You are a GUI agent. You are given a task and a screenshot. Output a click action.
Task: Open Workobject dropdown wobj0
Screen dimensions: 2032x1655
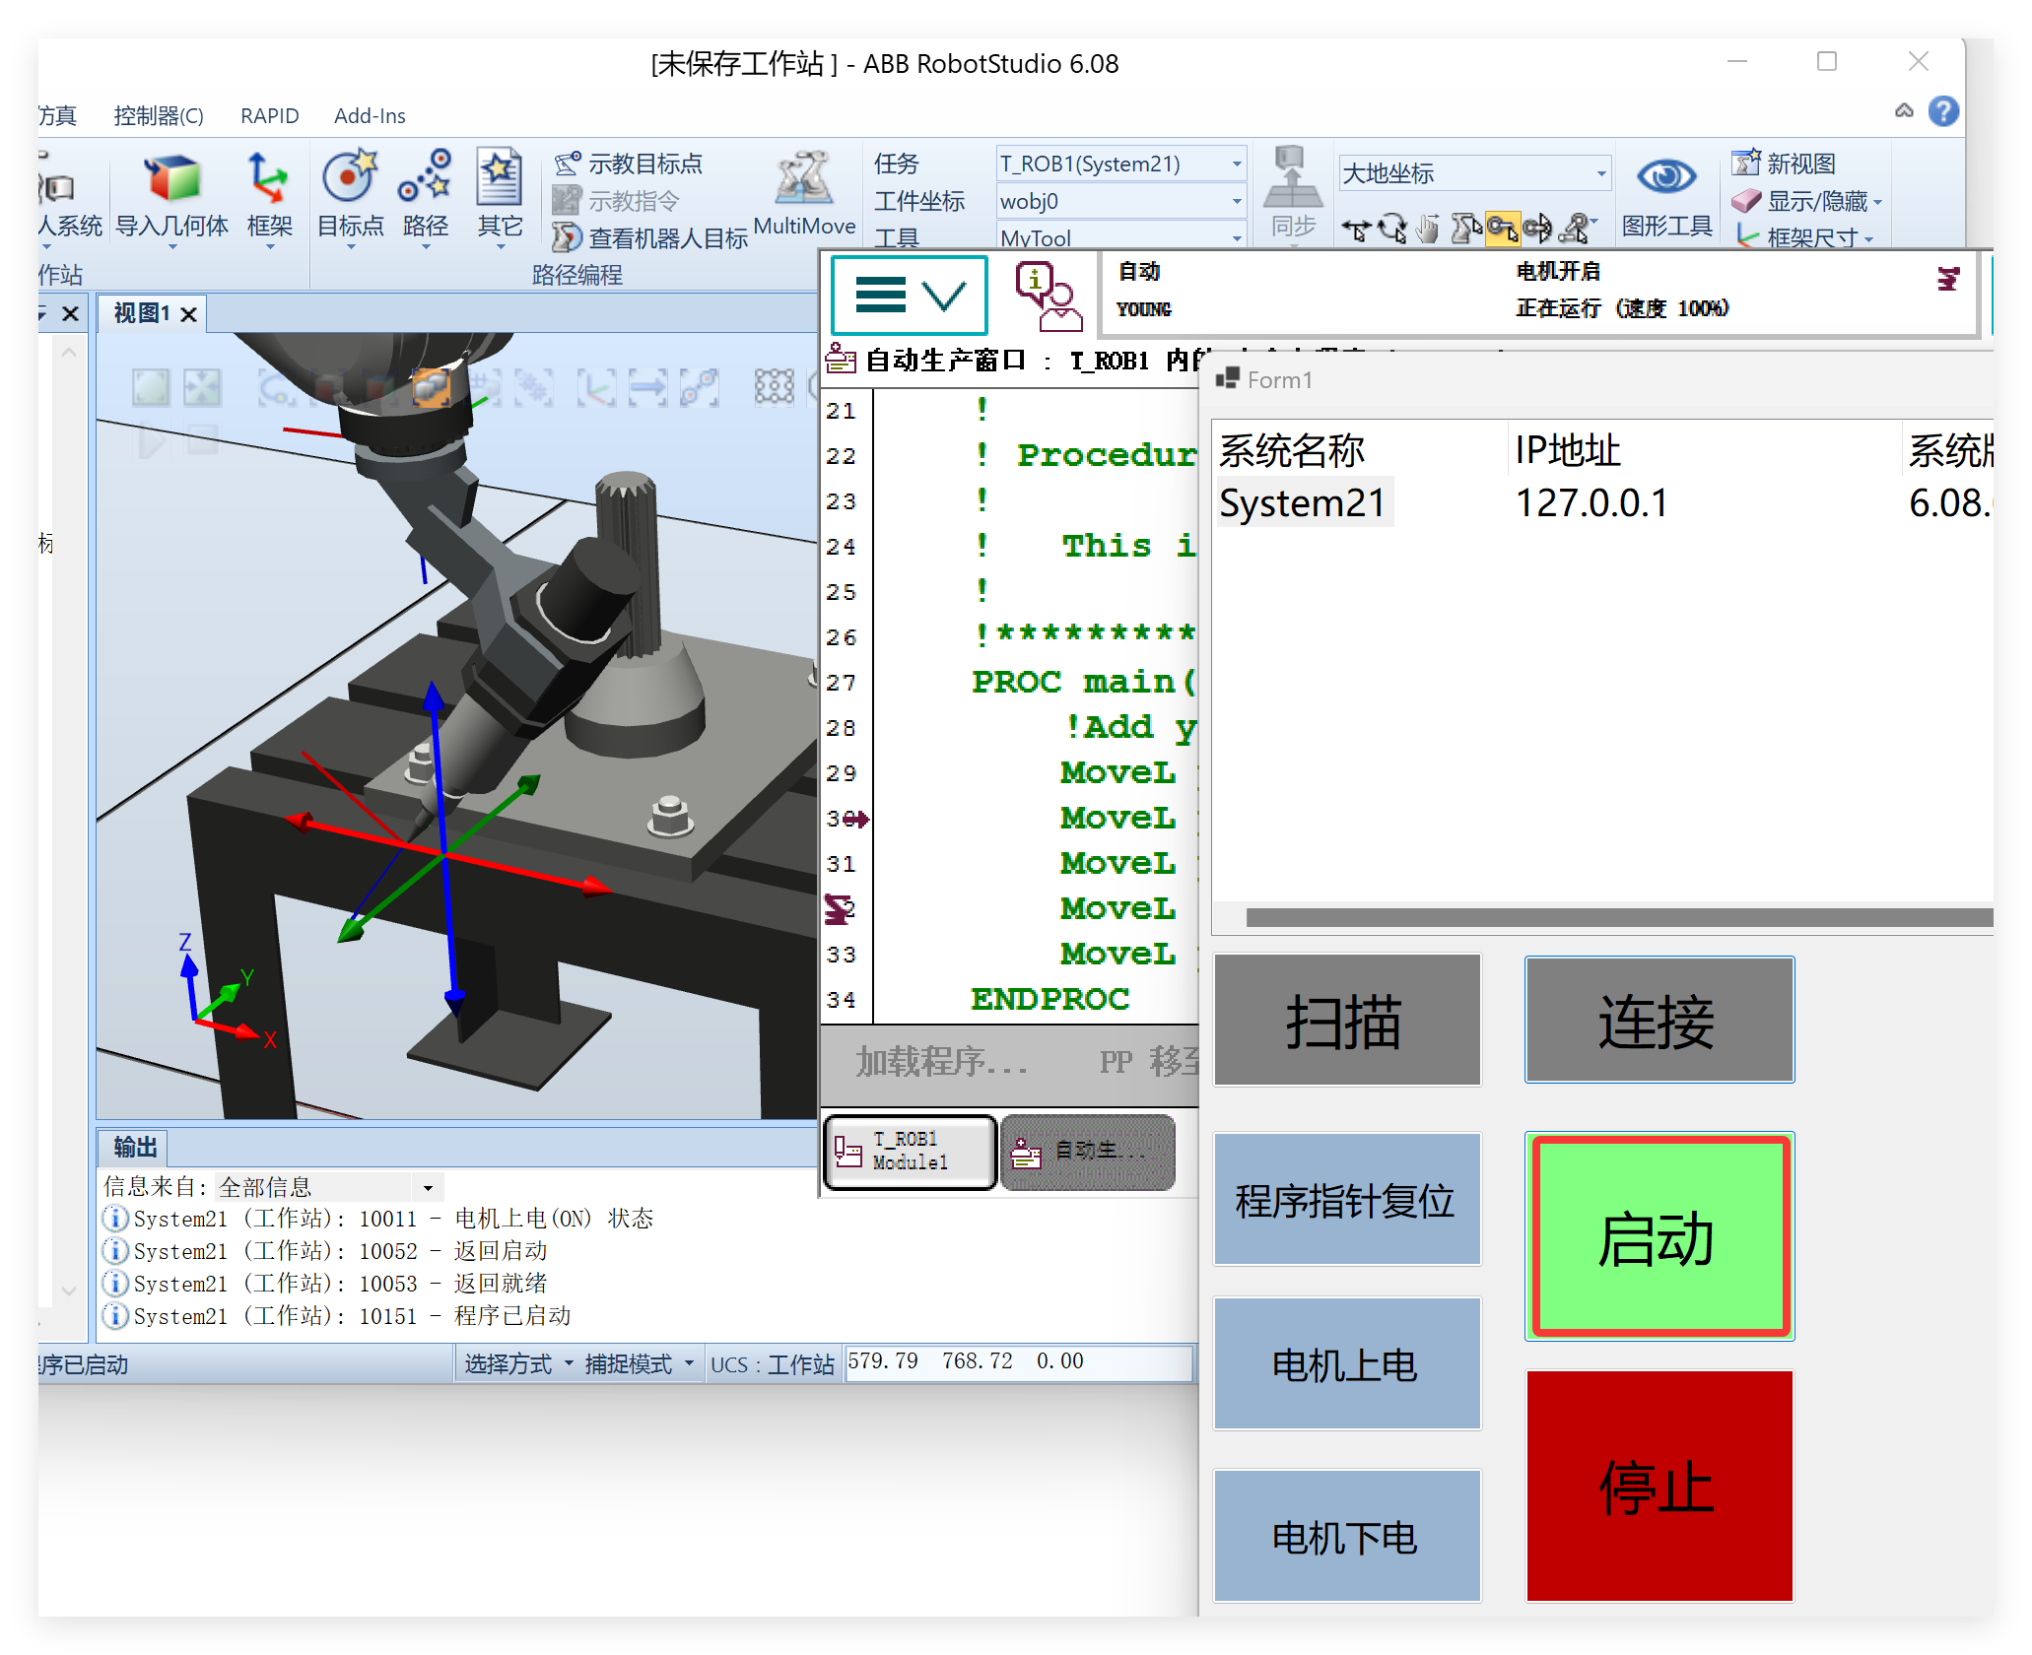click(1121, 201)
